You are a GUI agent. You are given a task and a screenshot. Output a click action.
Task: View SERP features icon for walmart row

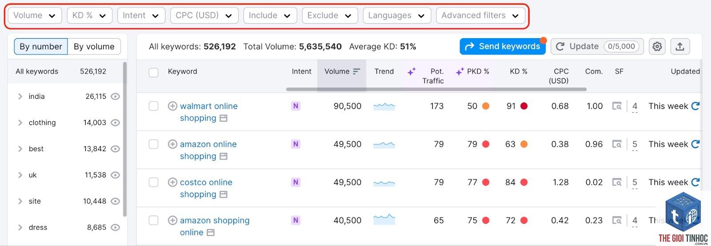click(617, 106)
